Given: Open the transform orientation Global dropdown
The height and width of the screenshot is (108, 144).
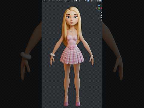Looking at the screenshot, I should point(68,1).
